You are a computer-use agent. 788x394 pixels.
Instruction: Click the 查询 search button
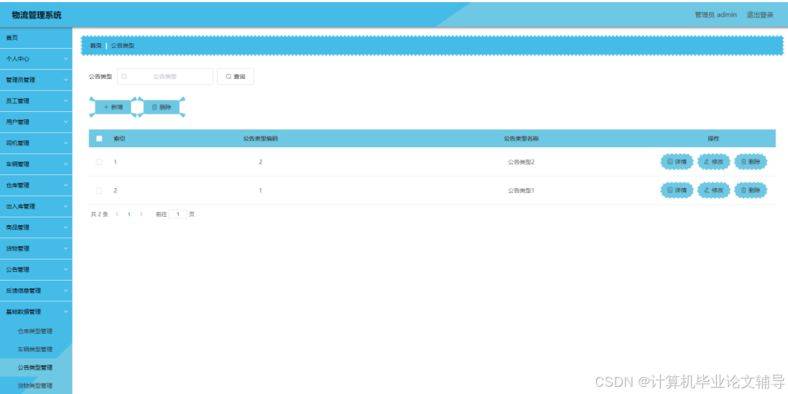(x=235, y=76)
